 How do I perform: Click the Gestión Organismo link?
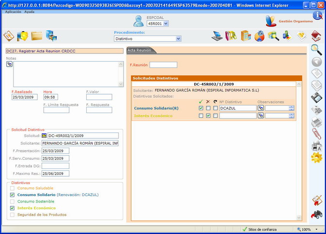[295, 21]
